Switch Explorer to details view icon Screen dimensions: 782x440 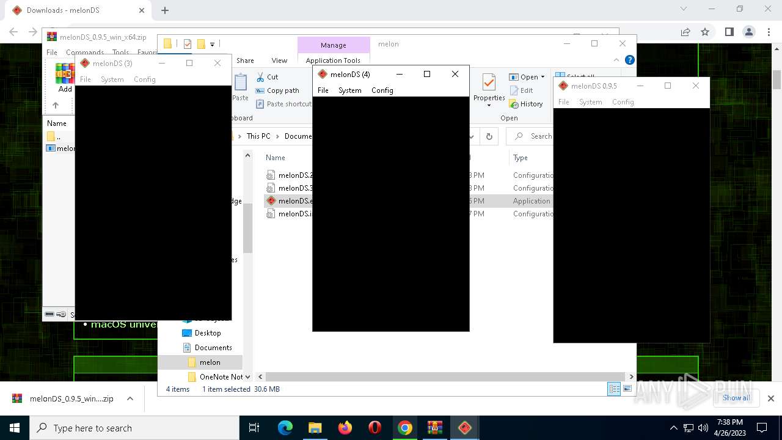point(614,389)
